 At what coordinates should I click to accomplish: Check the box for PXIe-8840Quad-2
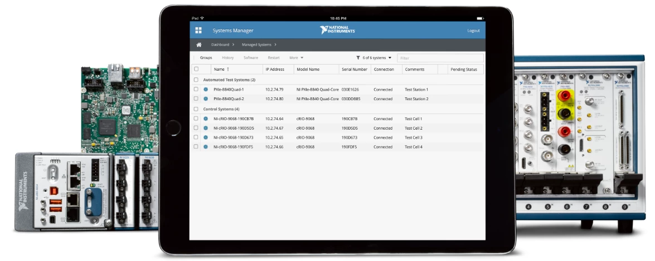(x=196, y=99)
